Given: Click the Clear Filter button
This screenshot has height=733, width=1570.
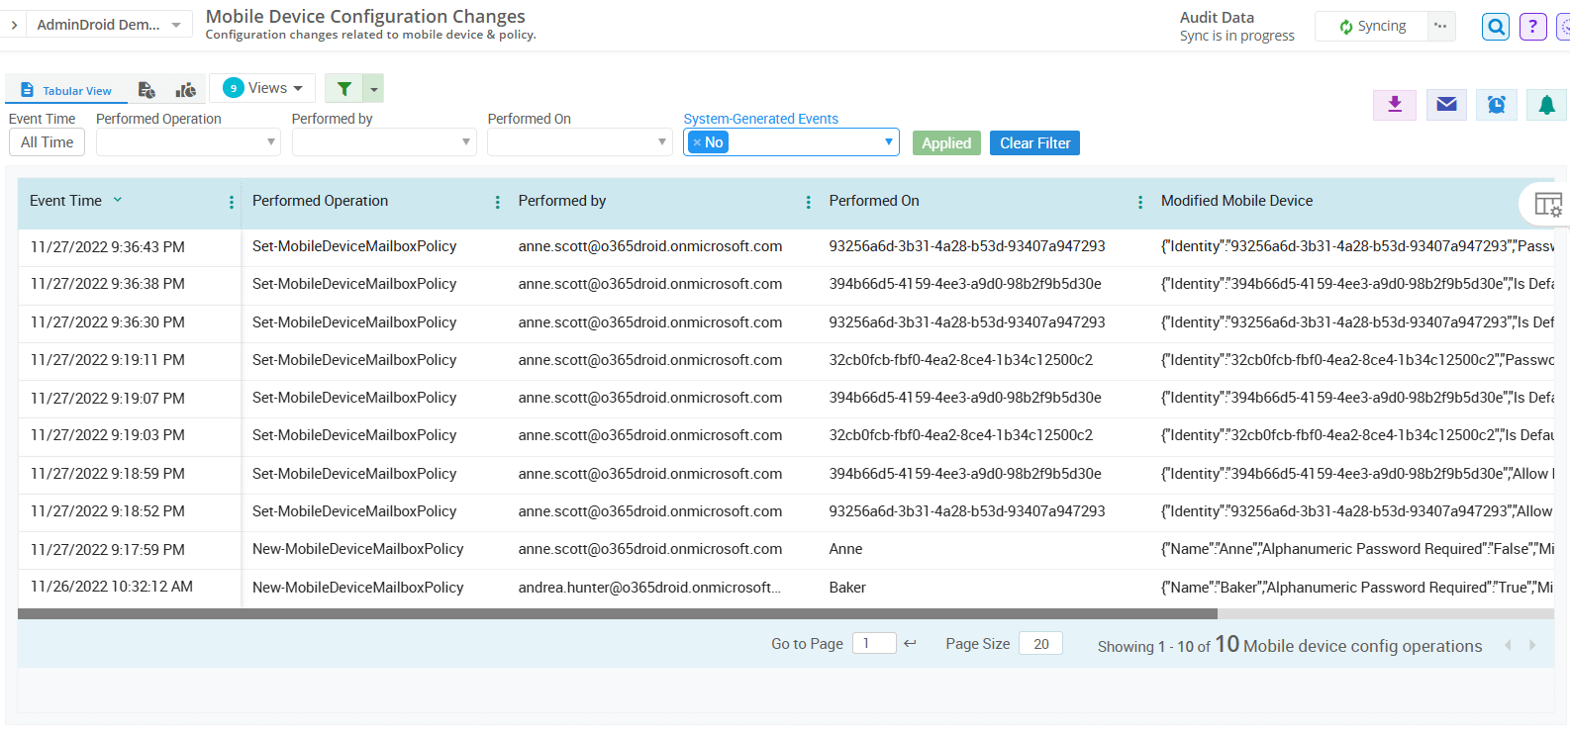Looking at the screenshot, I should point(1034,143).
